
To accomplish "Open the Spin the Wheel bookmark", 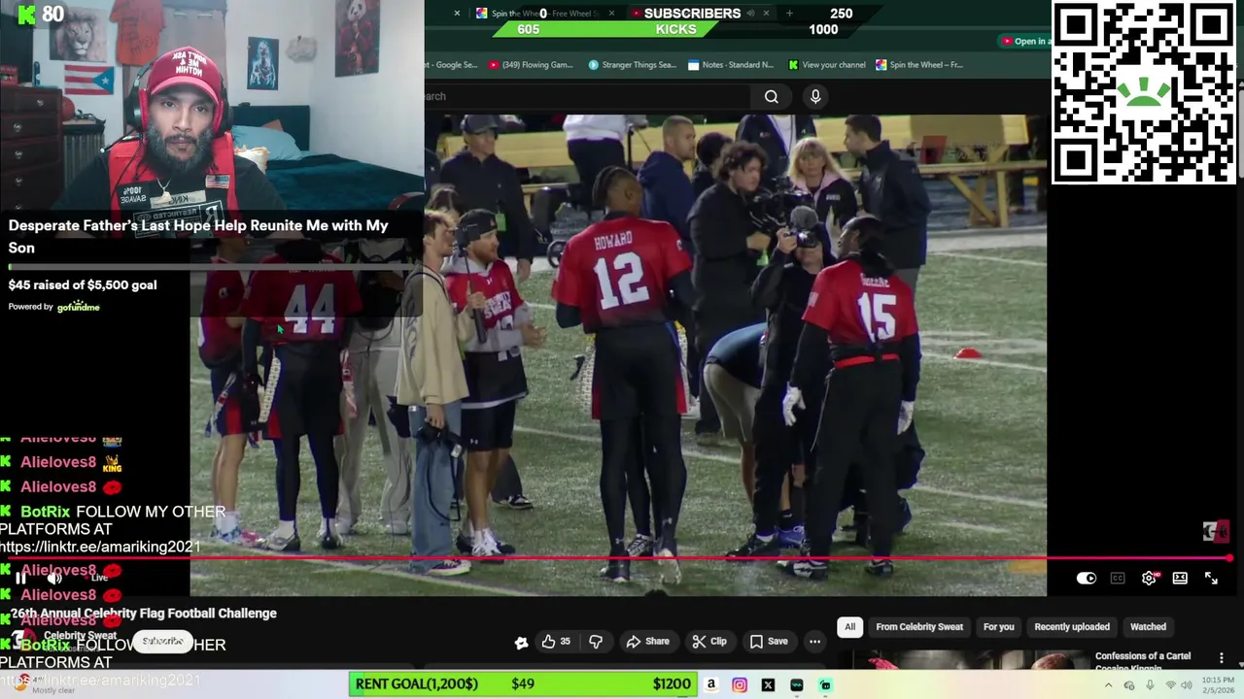I will coord(918,65).
